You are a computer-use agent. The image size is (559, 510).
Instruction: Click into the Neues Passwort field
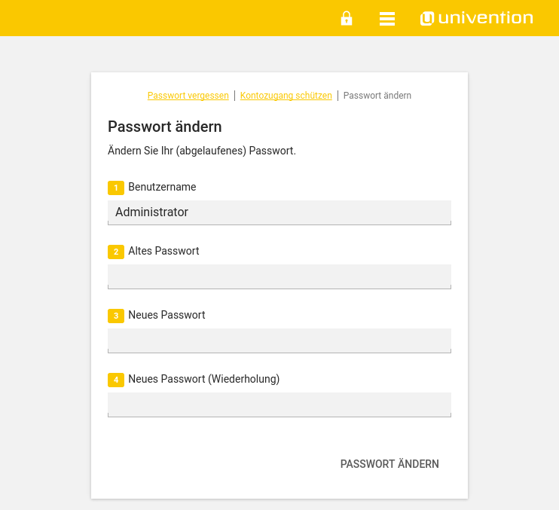tap(279, 341)
